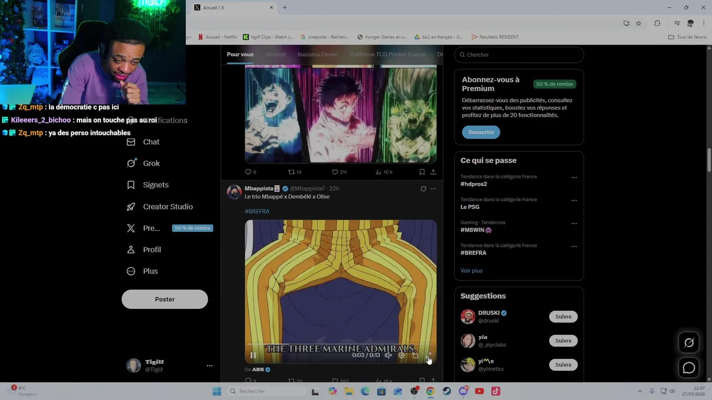Expand the Plus menu in the sidebar
Viewport: 712px width, 400px height.
pos(143,271)
